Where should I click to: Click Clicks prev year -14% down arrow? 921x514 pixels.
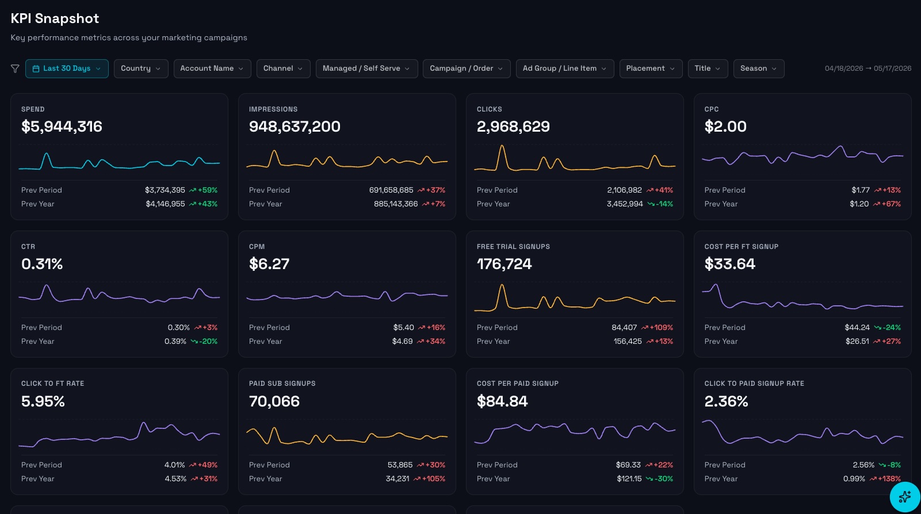click(651, 204)
